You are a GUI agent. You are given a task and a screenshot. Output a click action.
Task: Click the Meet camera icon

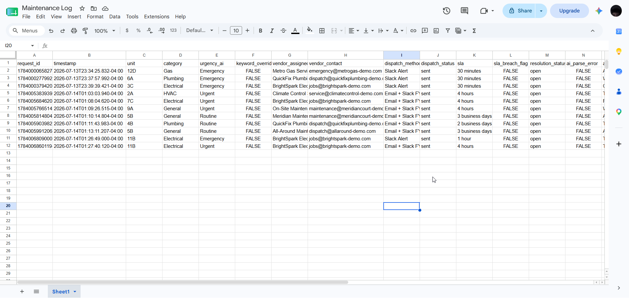tap(484, 11)
